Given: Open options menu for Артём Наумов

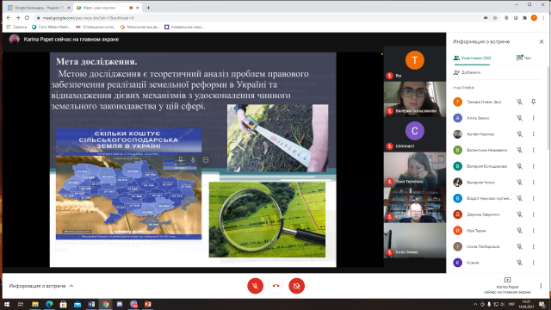Looking at the screenshot, I should [x=533, y=134].
